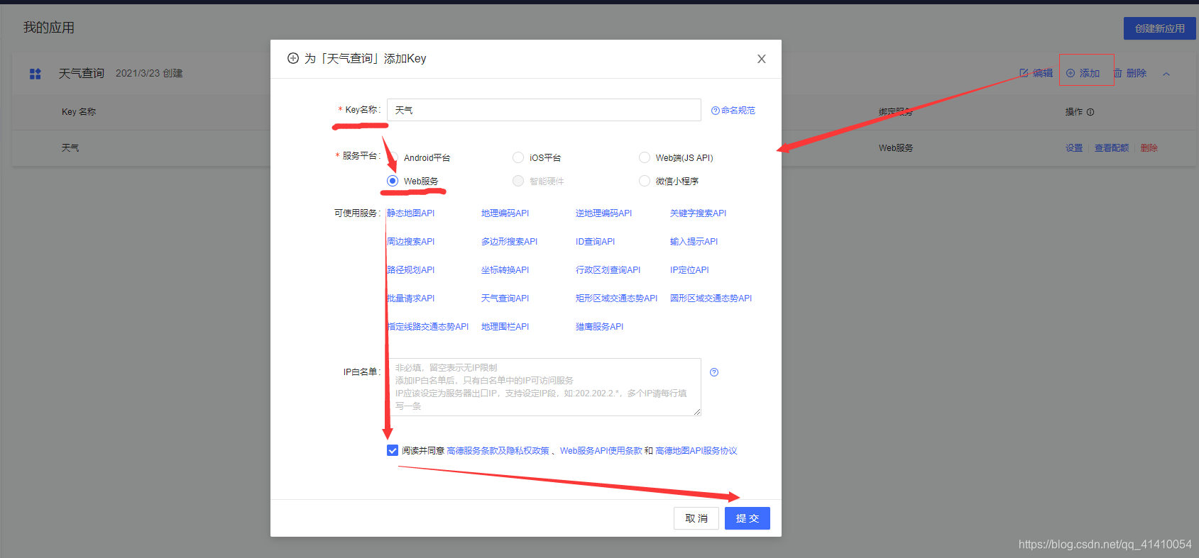Viewport: 1199px width, 558px height.
Task: Open the 矩形区域交通态势API link
Action: [616, 298]
